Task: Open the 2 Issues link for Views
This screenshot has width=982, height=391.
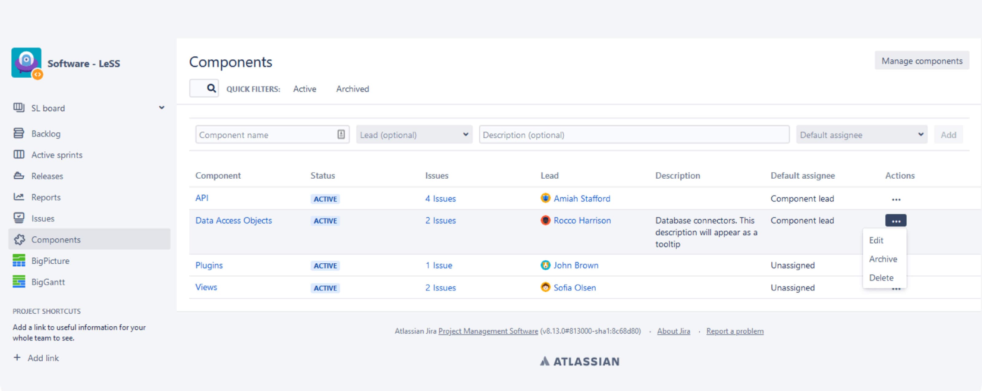Action: 440,288
